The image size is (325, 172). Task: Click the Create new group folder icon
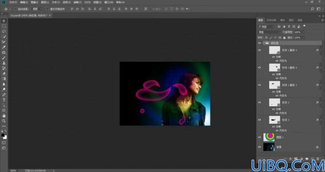point(307,159)
